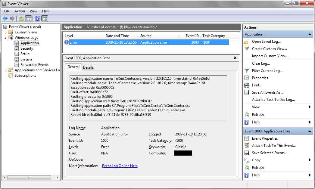The height and width of the screenshot is (189, 315).
Task: Sort by the Date and Time column header
Action: point(121,36)
